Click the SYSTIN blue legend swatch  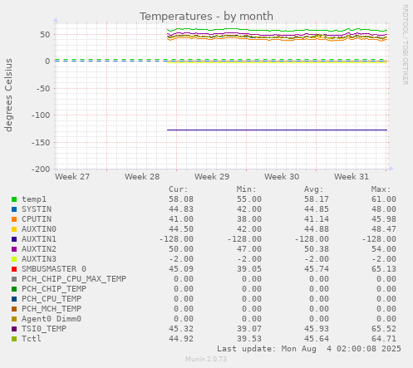click(14, 209)
